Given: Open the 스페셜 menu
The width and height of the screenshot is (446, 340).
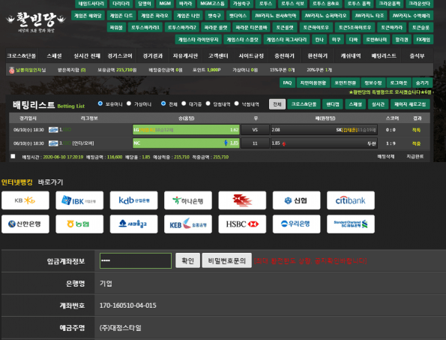Looking at the screenshot, I should click(54, 56).
